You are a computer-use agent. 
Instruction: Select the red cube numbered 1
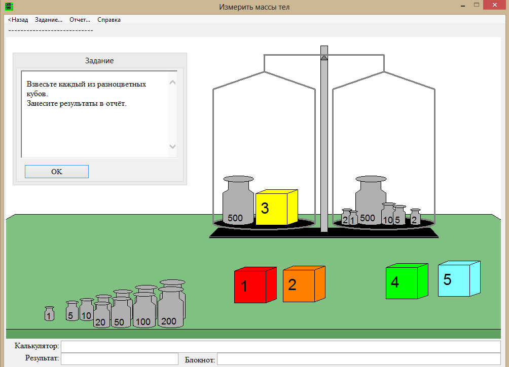[250, 286]
